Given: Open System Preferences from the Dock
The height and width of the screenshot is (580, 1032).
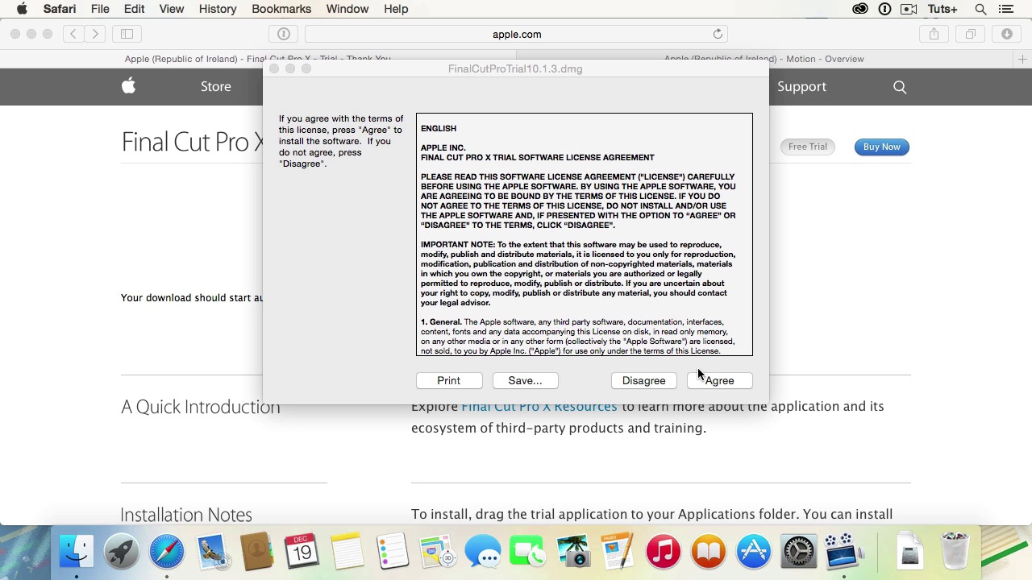Looking at the screenshot, I should [799, 552].
